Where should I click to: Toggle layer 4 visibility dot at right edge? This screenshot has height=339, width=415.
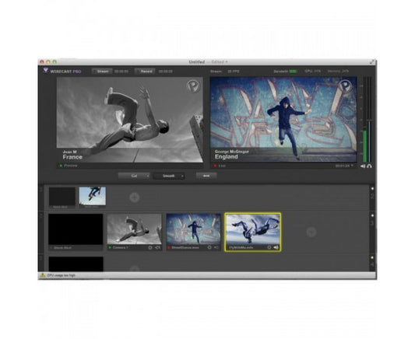pyautogui.click(x=372, y=257)
